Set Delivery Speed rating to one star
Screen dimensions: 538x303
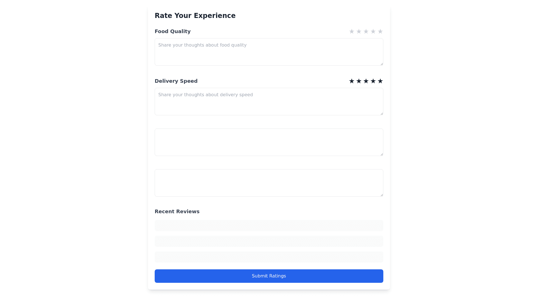point(352,81)
